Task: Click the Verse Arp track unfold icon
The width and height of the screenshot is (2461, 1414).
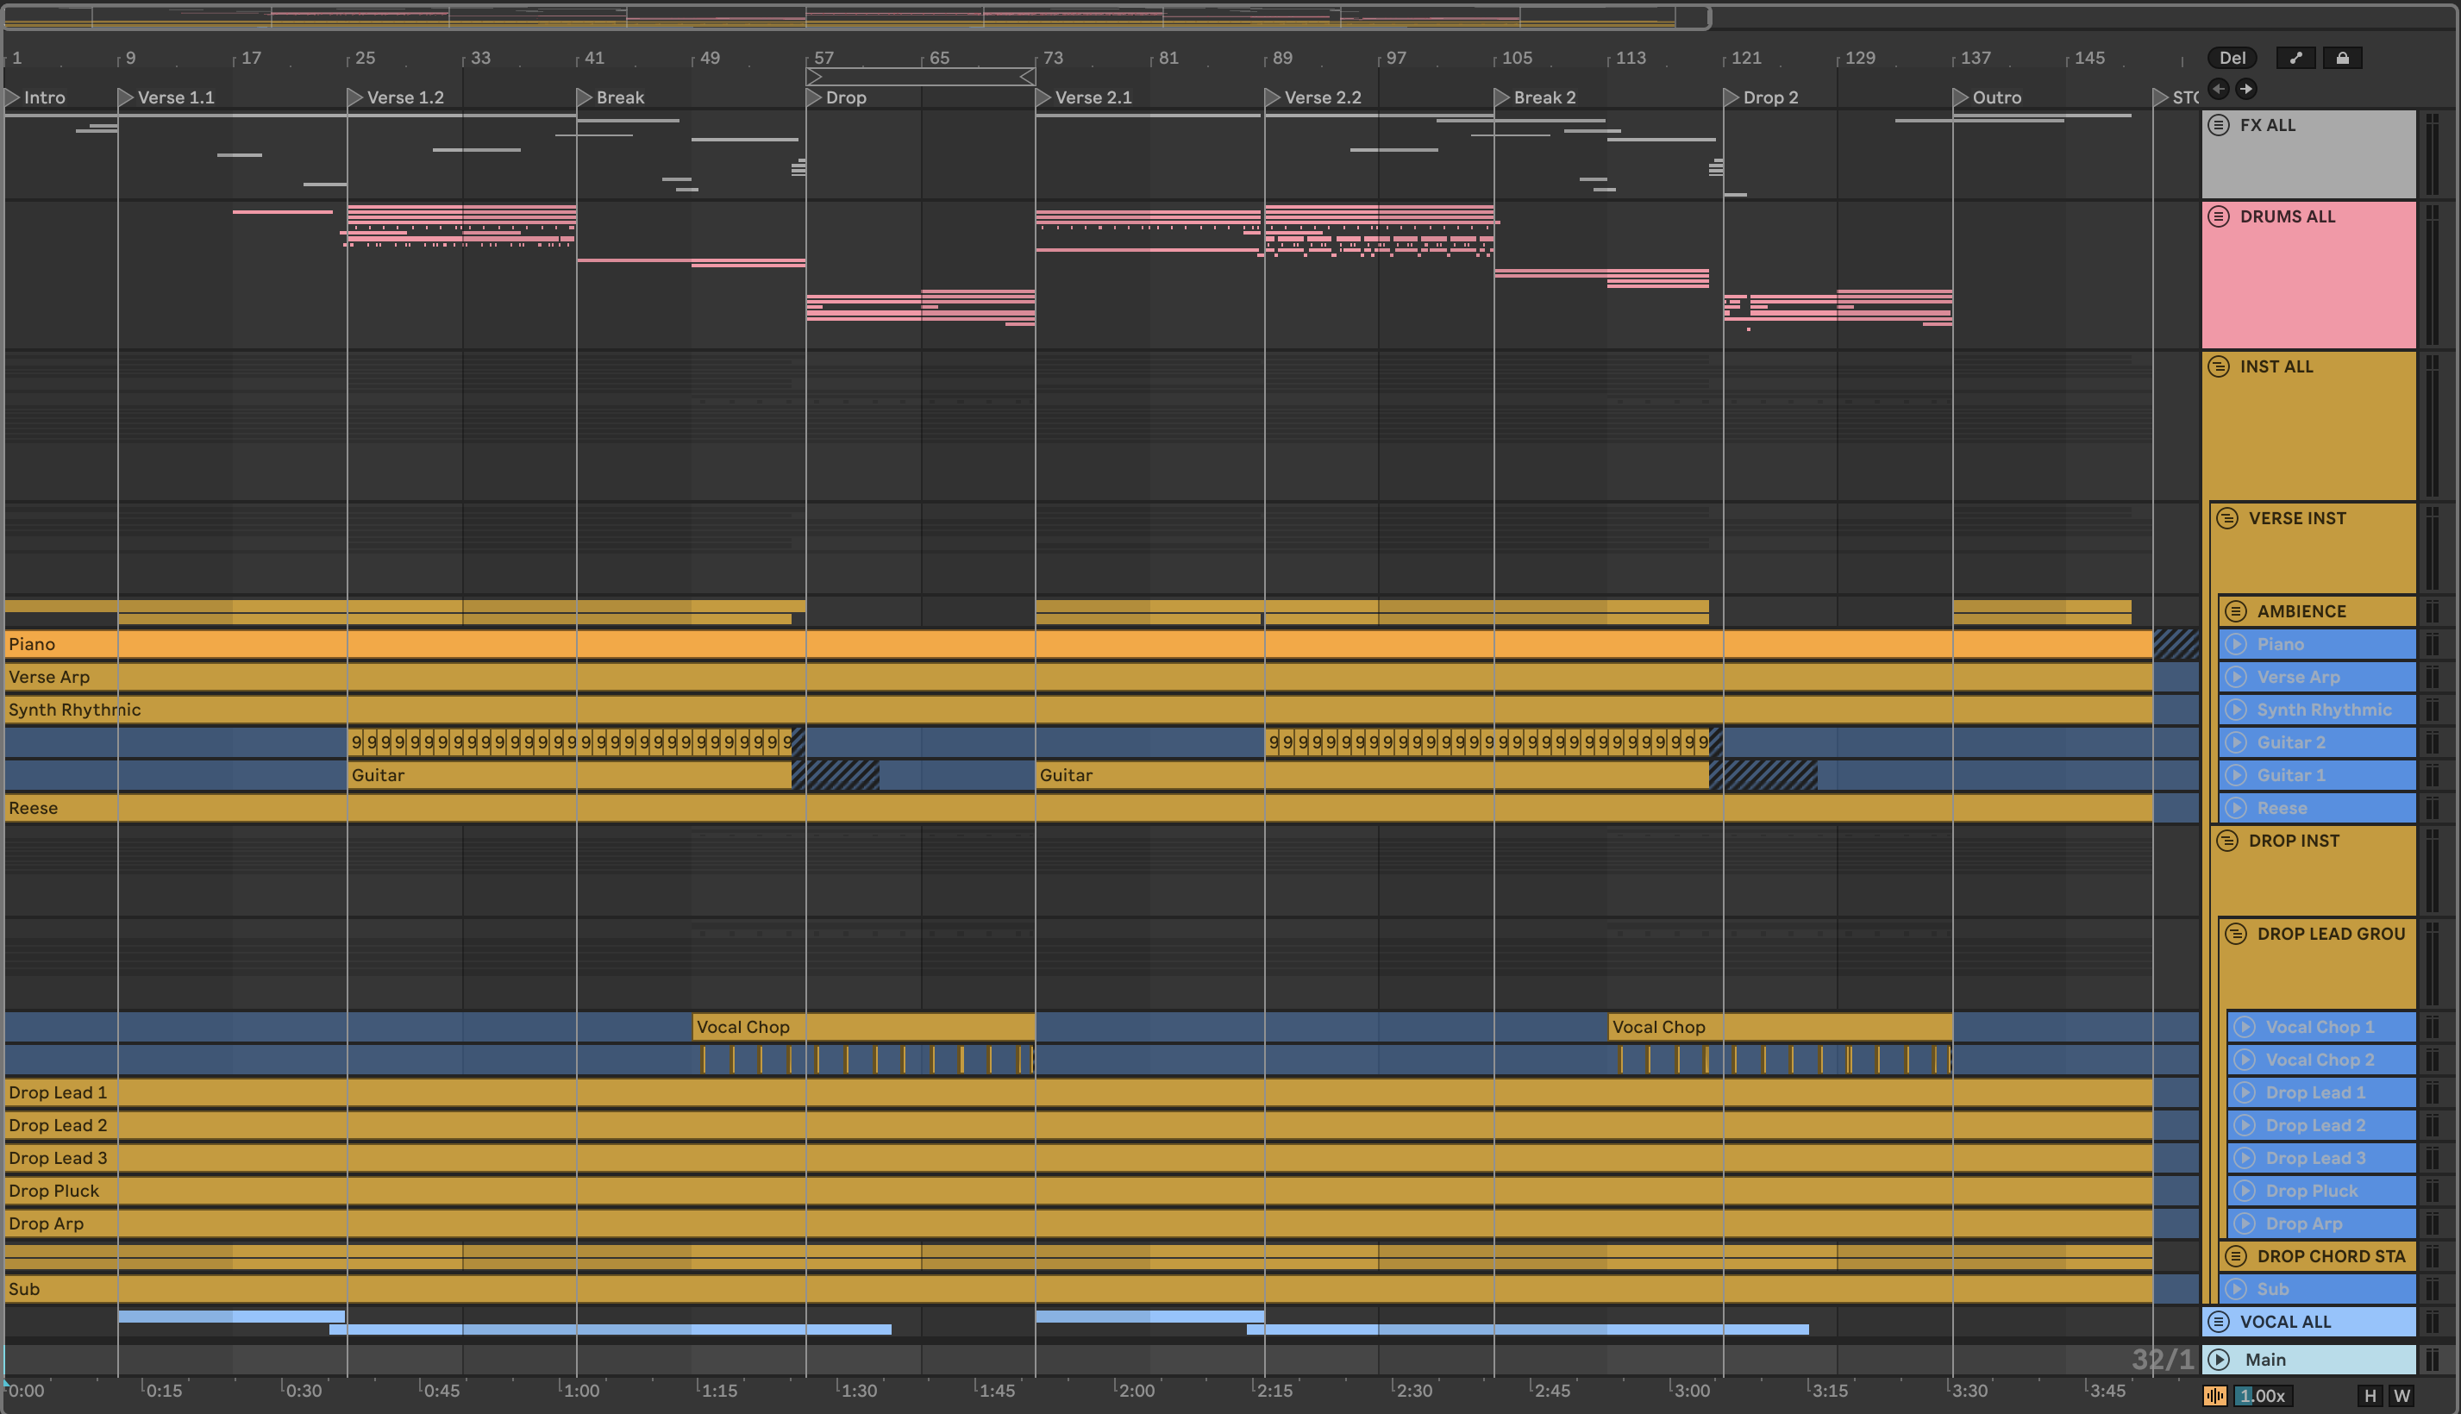Action: pos(2236,677)
